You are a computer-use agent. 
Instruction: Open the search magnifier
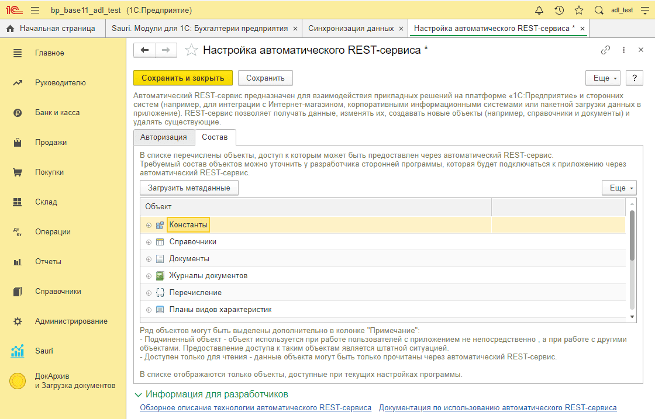click(599, 11)
